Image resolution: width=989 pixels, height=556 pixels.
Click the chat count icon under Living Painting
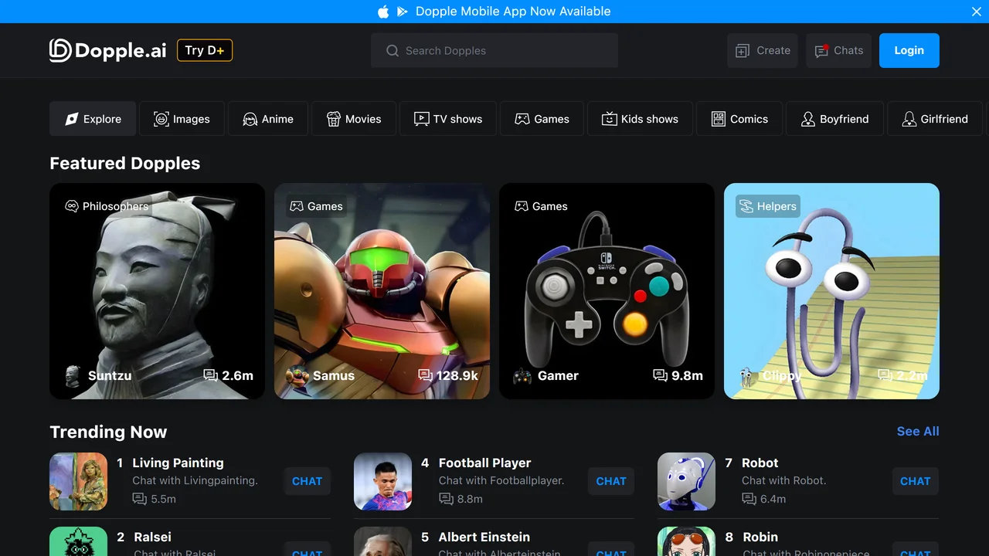(x=139, y=499)
